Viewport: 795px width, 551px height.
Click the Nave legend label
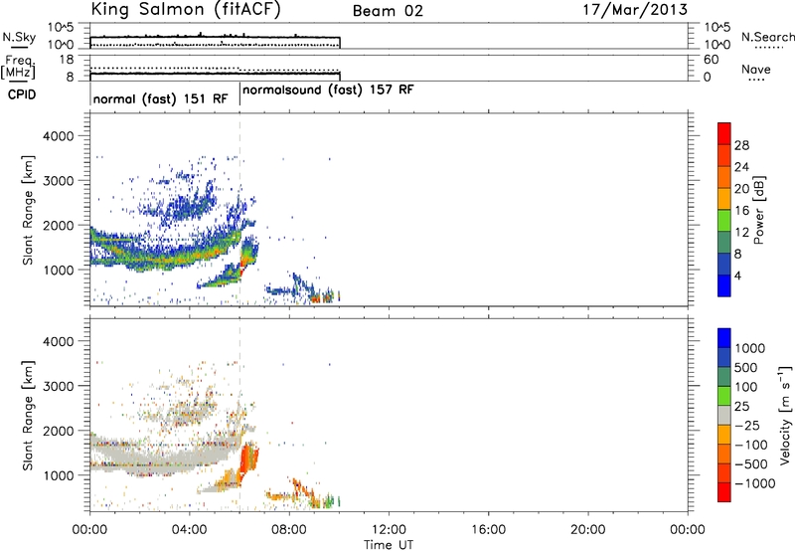point(756,69)
